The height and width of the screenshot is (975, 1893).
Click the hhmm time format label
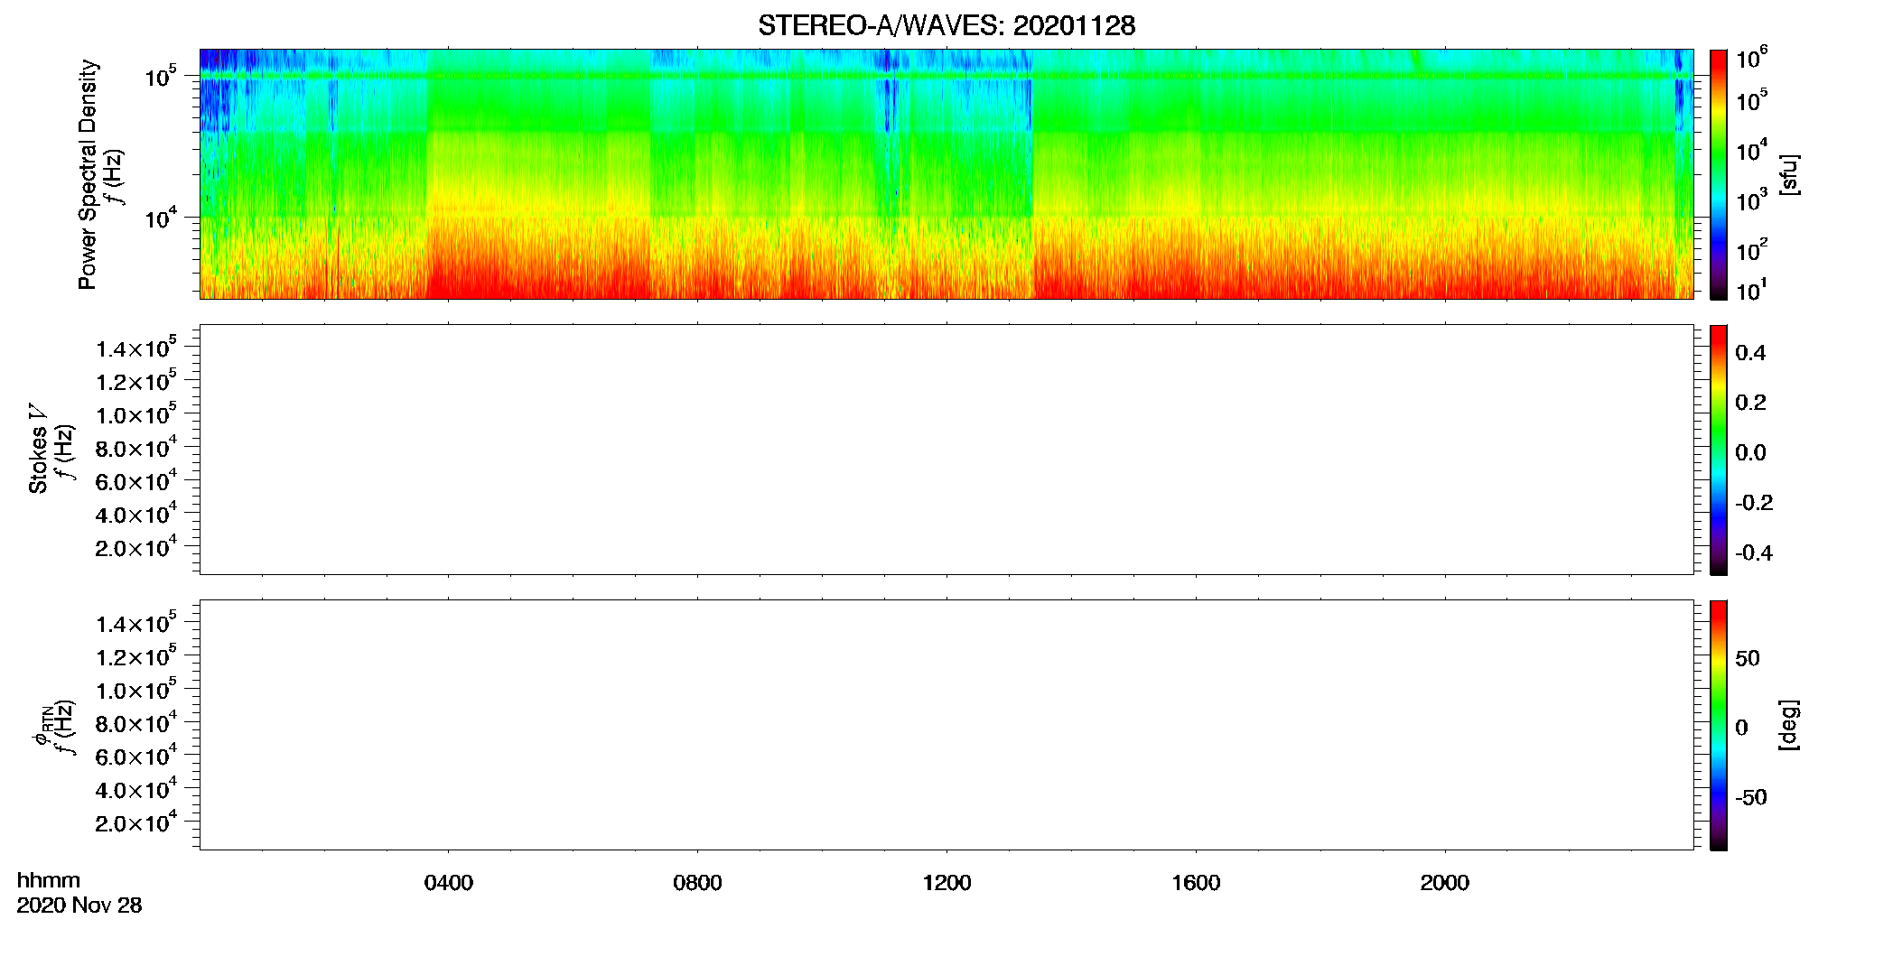[x=49, y=881]
